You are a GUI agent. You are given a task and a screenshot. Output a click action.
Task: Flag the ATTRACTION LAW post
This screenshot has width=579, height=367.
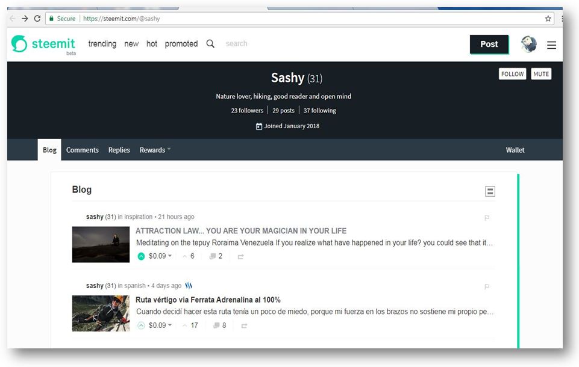487,218
